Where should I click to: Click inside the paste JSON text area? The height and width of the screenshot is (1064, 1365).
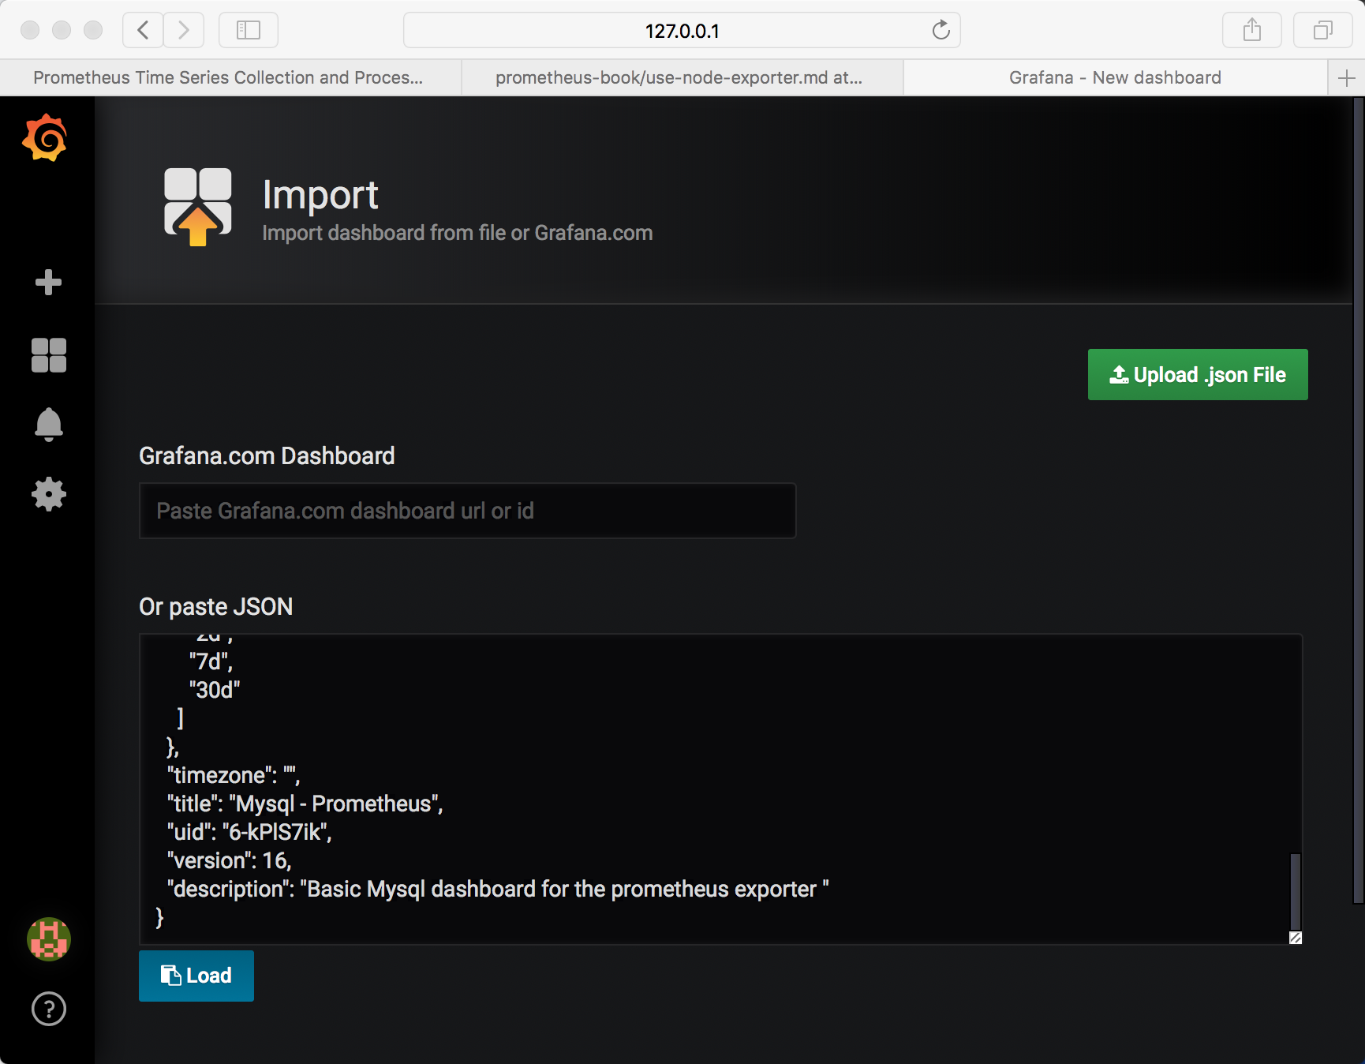[720, 789]
